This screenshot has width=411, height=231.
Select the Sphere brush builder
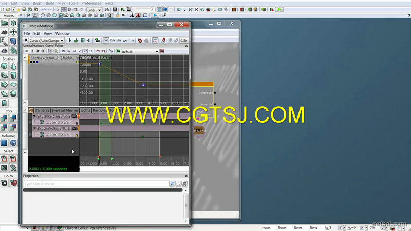[x=13, y=93]
